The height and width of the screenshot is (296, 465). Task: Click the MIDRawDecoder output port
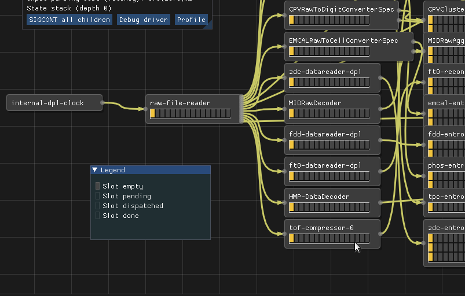pyautogui.click(x=380, y=109)
